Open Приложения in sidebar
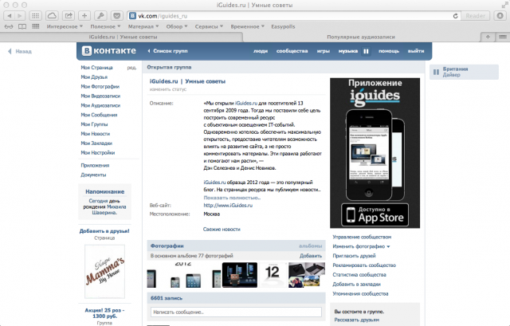Image resolution: width=510 pixels, height=326 pixels. 95,165
